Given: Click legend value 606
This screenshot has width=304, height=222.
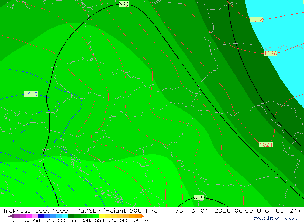Looking at the screenshot, I should [x=147, y=220].
